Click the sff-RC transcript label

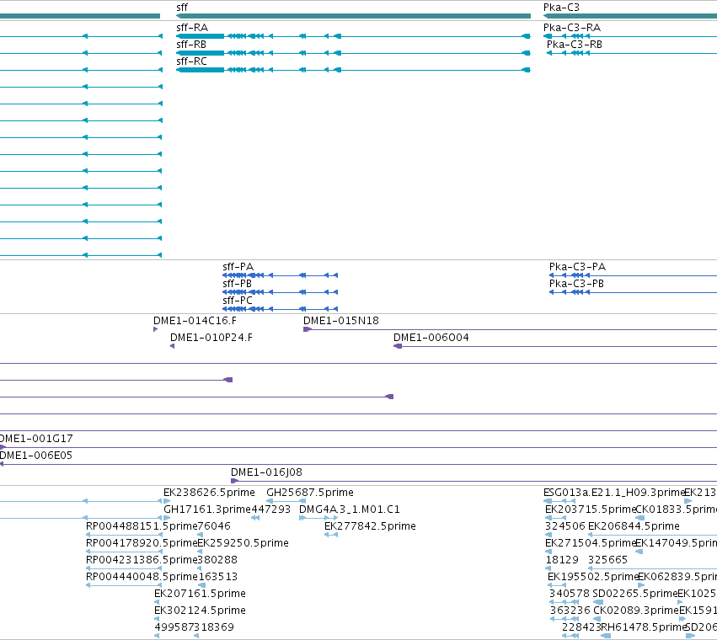pos(191,61)
